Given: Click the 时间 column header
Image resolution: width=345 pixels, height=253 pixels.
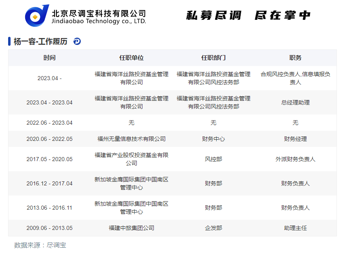Looking at the screenshot, I should (x=50, y=58).
